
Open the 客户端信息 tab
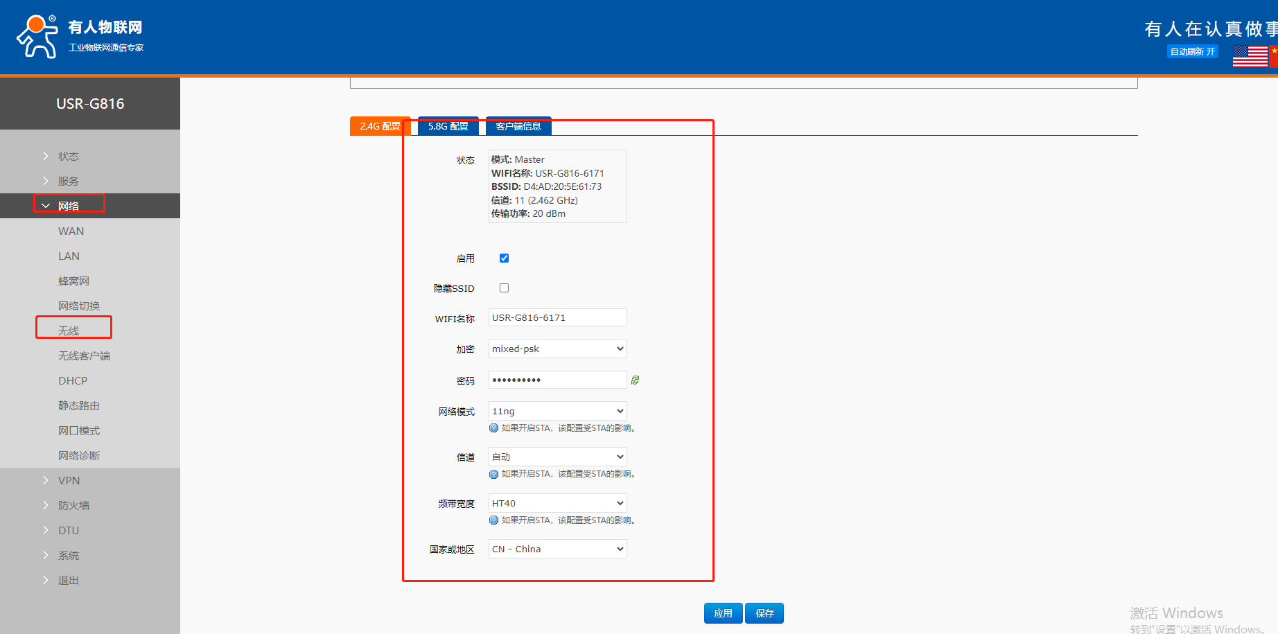tap(518, 126)
